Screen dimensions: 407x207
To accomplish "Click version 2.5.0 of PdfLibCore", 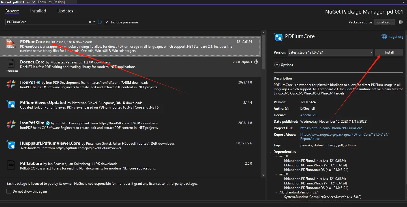I will pyautogui.click(x=249, y=164).
